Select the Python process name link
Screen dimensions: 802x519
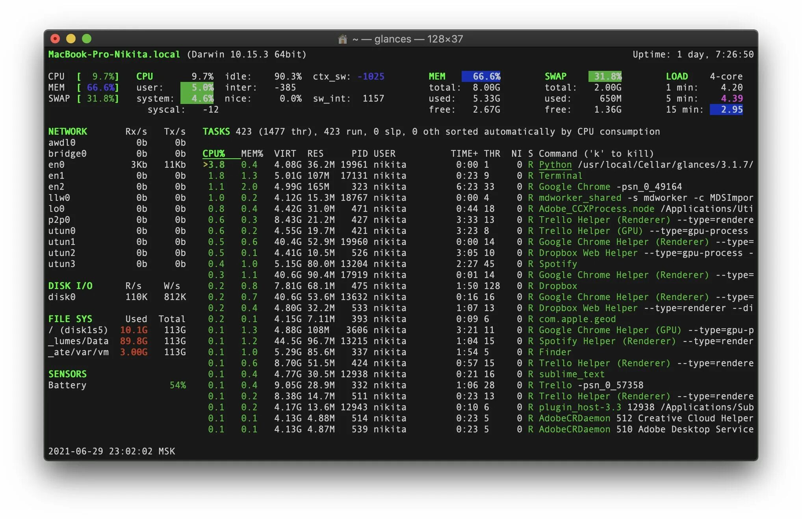tap(555, 165)
